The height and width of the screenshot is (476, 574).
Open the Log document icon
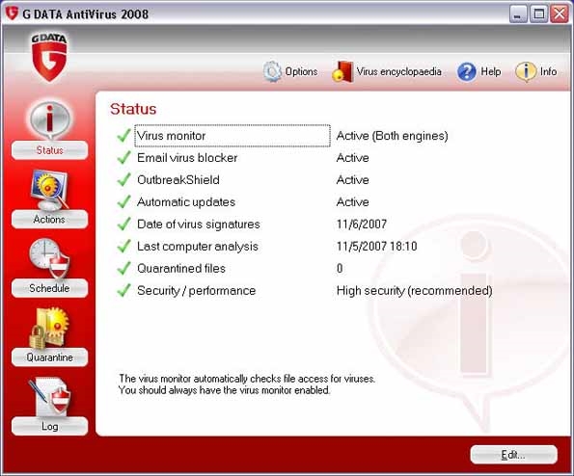click(49, 397)
